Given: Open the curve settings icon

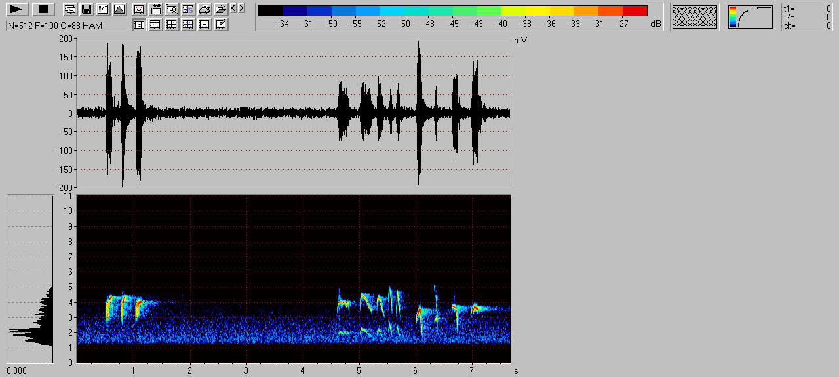Looking at the screenshot, I should tap(102, 9).
